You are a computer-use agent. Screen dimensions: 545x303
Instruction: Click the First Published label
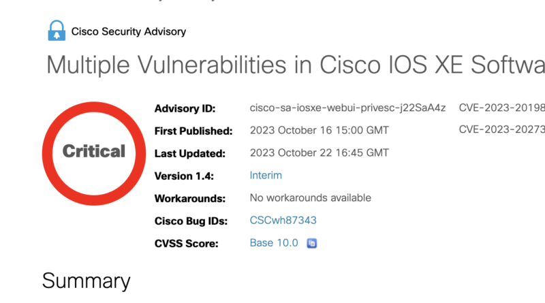[193, 131]
